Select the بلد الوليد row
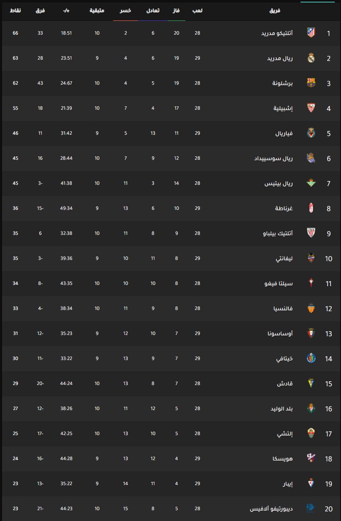The height and width of the screenshot is (521, 341). point(170,408)
